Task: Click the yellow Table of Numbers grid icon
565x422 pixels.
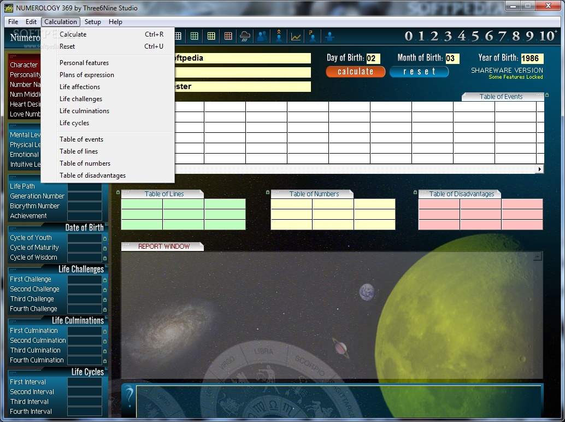Action: pyautogui.click(x=211, y=36)
